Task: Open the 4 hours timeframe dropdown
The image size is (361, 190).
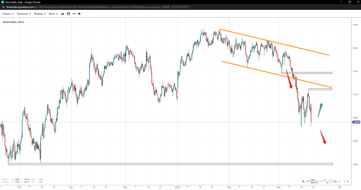Action: [x=8, y=14]
